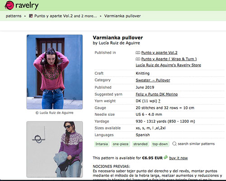Click the buy it now link

pyautogui.click(x=179, y=158)
